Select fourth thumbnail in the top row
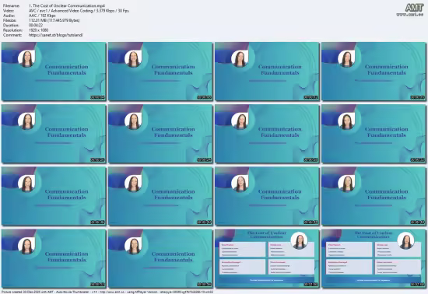 [x=374, y=72]
